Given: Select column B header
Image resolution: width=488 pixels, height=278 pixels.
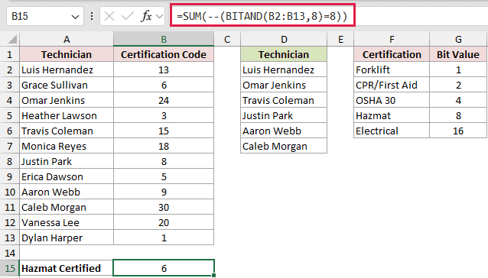Looking at the screenshot, I should pyautogui.click(x=164, y=40).
